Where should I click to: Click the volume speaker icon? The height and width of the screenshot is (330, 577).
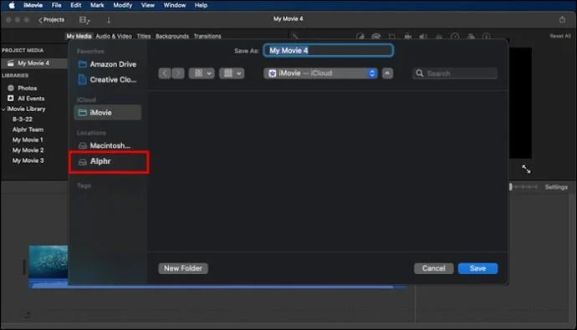tap(423, 37)
